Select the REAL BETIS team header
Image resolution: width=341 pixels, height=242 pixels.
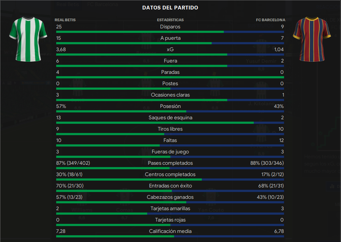(65, 20)
